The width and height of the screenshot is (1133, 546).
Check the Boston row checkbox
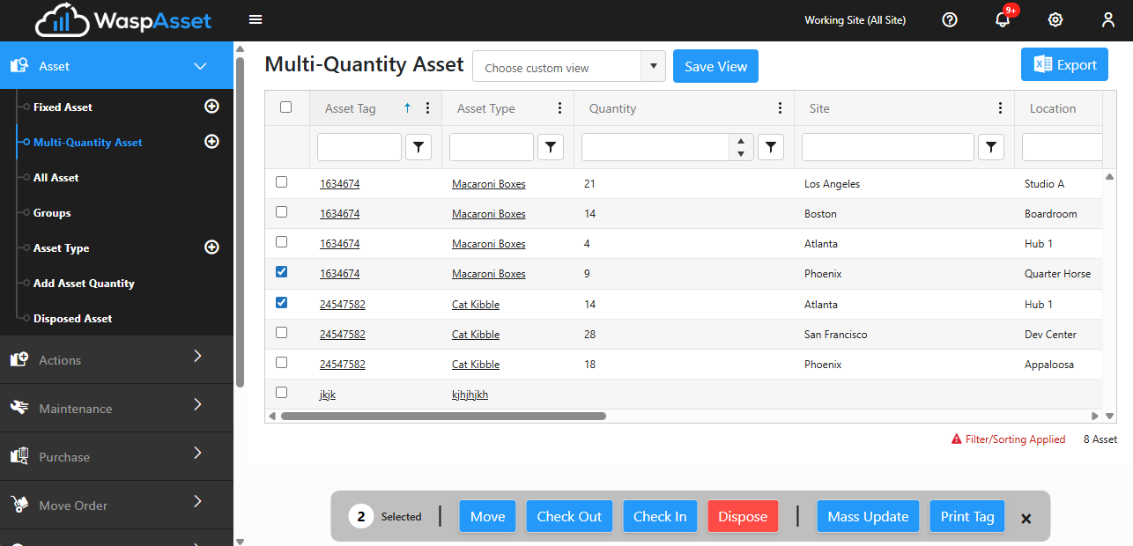click(x=282, y=212)
